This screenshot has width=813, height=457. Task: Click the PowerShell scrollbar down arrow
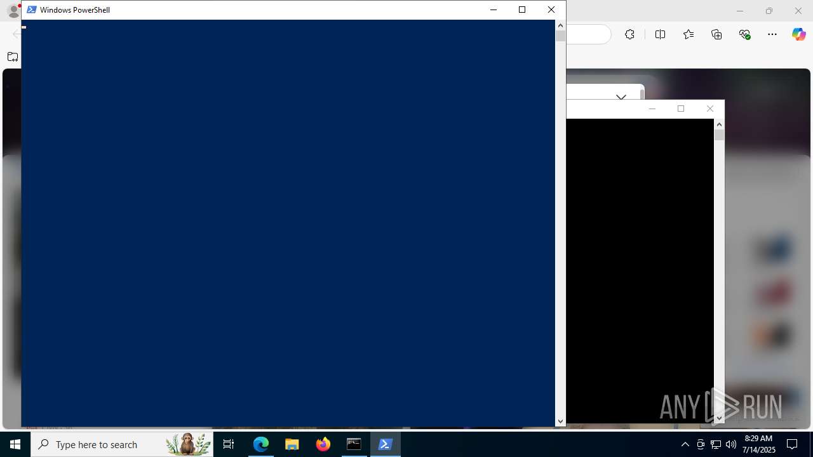pos(560,421)
